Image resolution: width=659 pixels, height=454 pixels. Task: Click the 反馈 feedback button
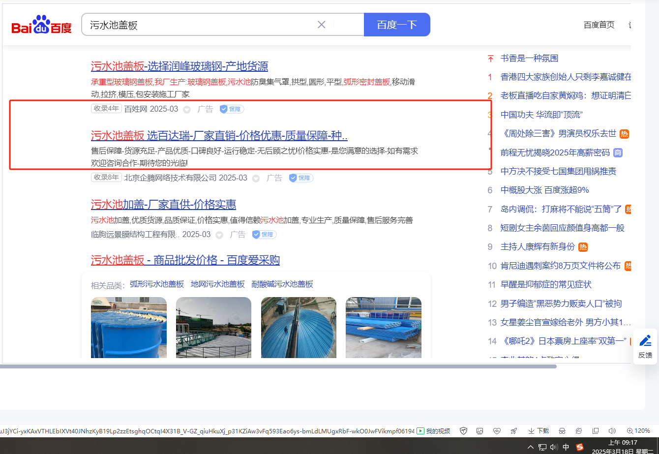tap(645, 346)
